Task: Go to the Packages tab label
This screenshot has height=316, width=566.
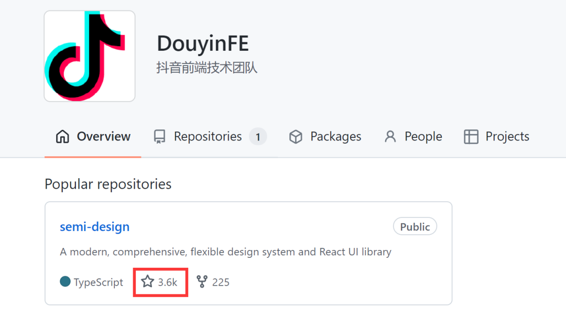Action: [335, 137]
